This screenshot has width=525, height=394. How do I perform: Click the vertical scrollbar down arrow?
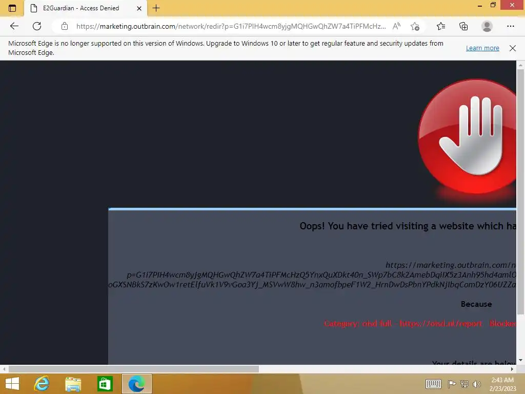click(x=520, y=361)
